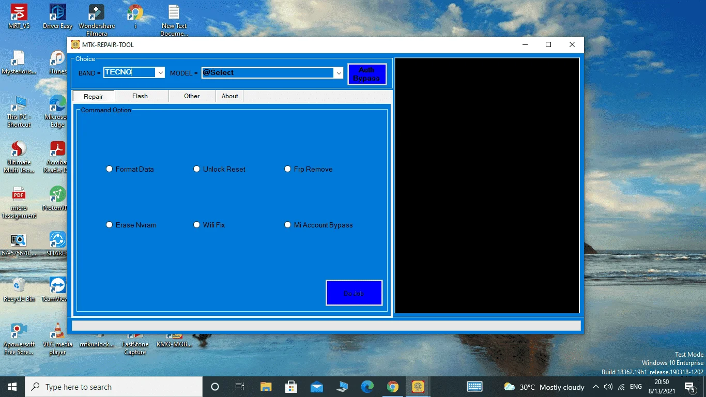Open the Recycle Bin
This screenshot has height=397, width=706.
[19, 289]
